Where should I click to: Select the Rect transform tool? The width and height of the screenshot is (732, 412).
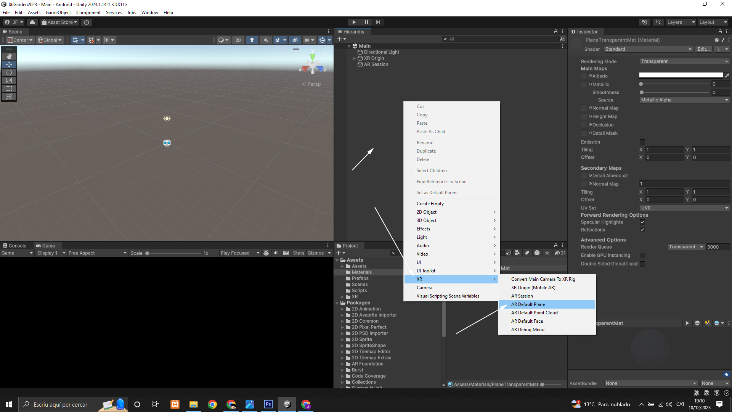[x=9, y=89]
